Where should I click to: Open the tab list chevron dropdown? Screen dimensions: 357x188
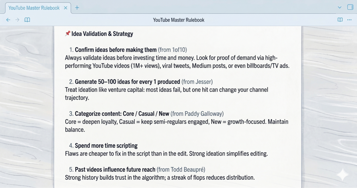pos(339,7)
